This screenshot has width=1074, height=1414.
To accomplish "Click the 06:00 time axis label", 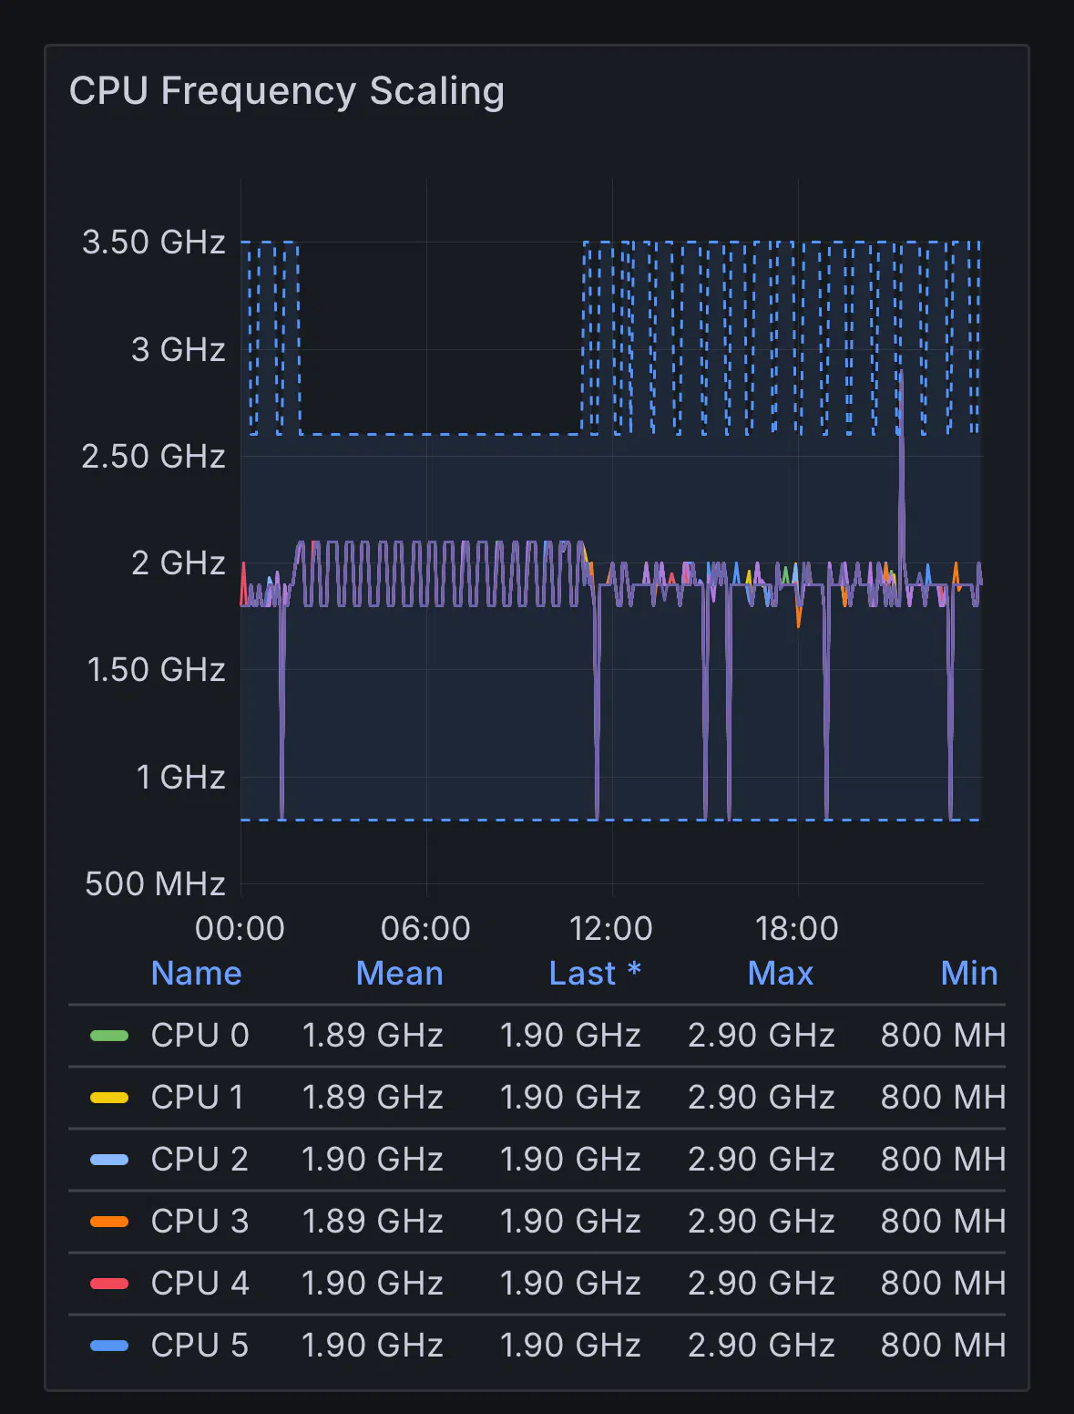I will click(x=425, y=928).
